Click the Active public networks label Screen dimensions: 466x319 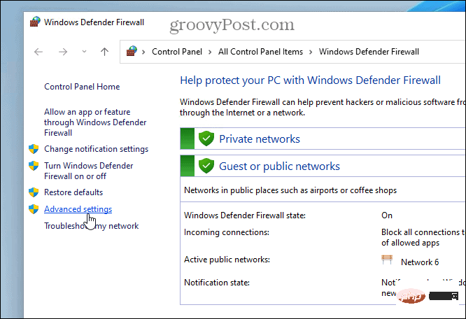227,260
